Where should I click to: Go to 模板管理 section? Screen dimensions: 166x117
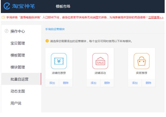18,55
